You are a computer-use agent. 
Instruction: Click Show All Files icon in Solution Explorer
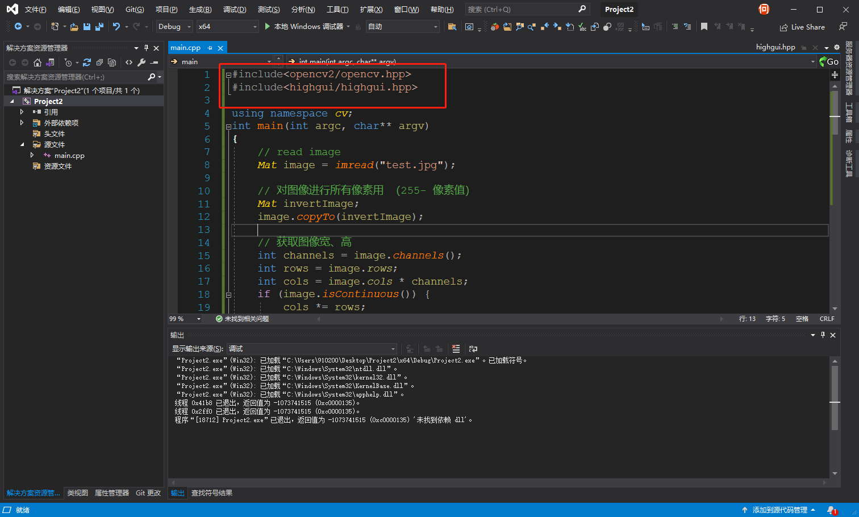[x=112, y=62]
